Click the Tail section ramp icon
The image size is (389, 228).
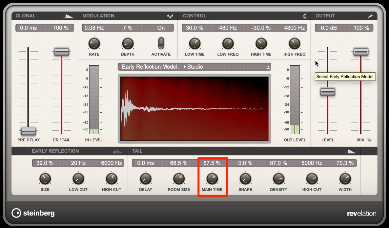click(350, 151)
